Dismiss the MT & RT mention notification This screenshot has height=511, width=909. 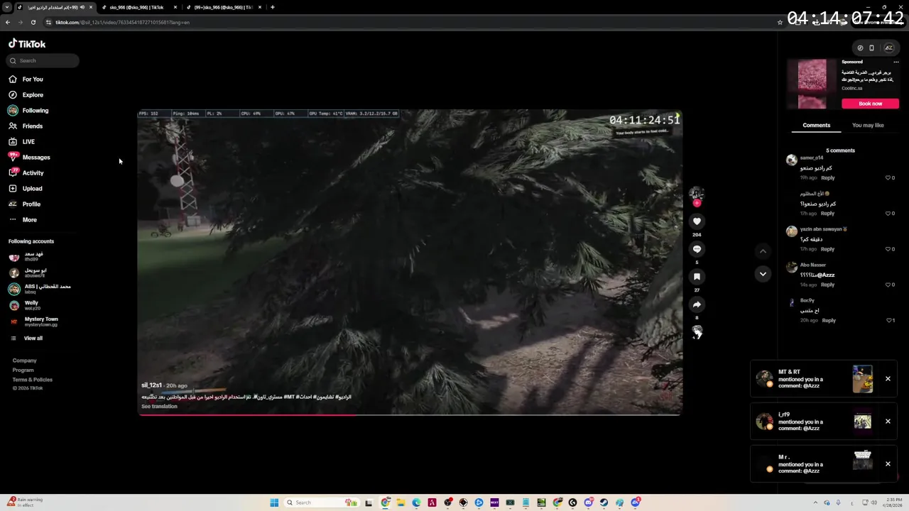coord(888,379)
